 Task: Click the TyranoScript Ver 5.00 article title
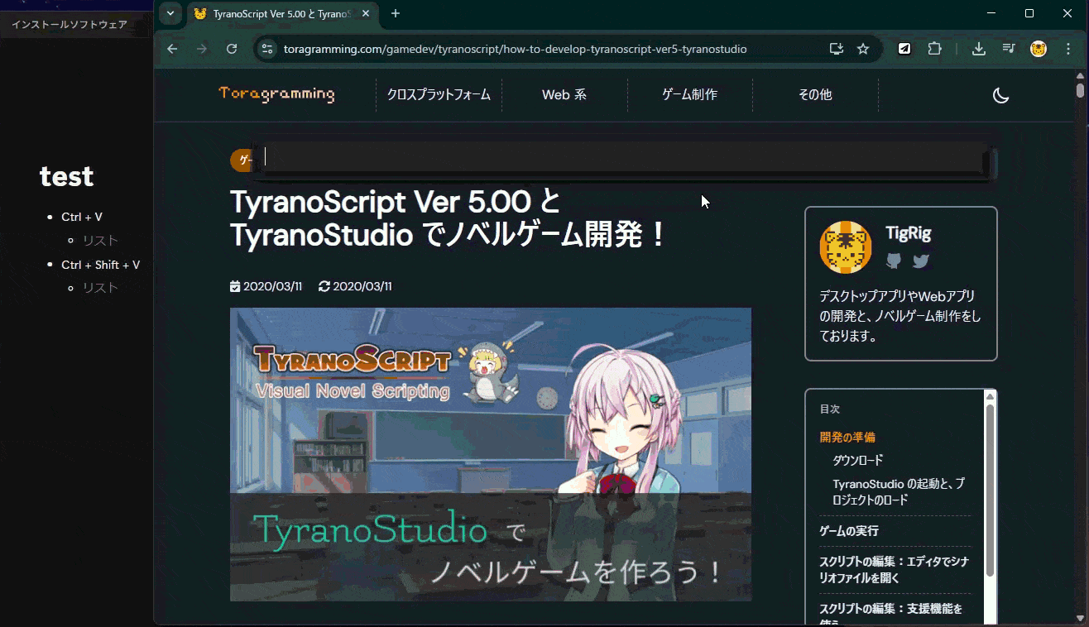[x=449, y=218]
